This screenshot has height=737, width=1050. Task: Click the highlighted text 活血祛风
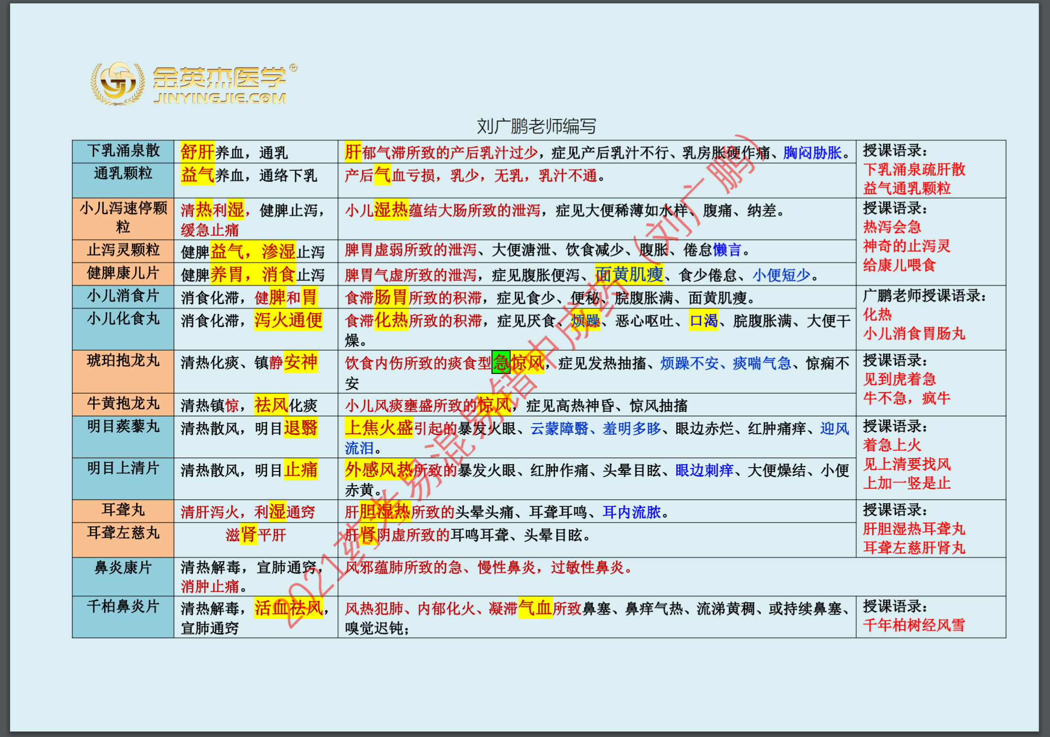point(288,608)
